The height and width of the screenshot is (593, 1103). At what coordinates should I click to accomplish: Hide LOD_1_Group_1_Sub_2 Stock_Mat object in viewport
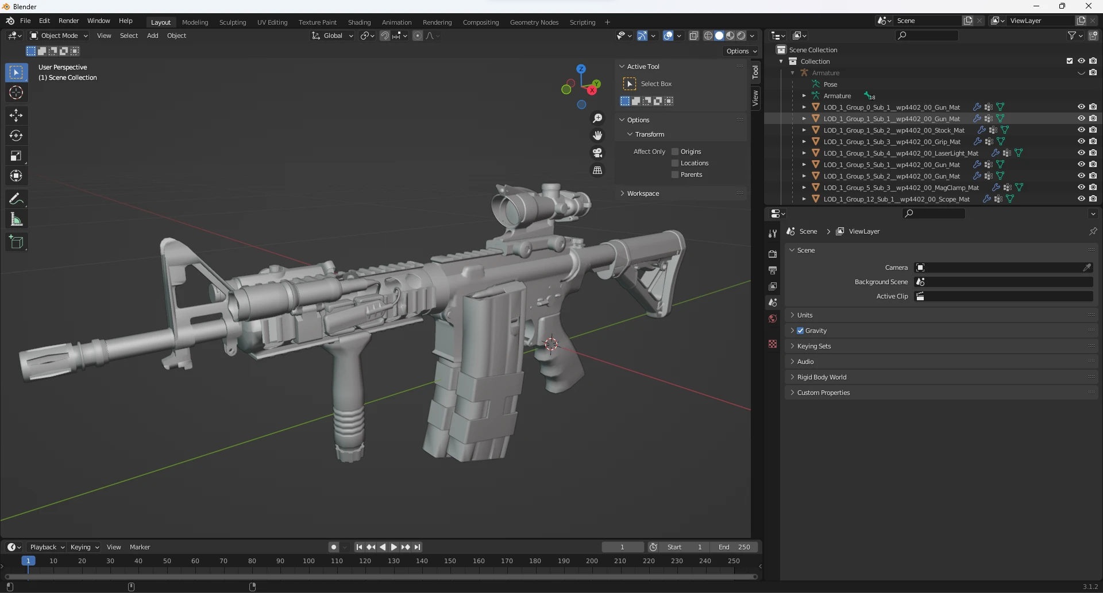coord(1081,130)
